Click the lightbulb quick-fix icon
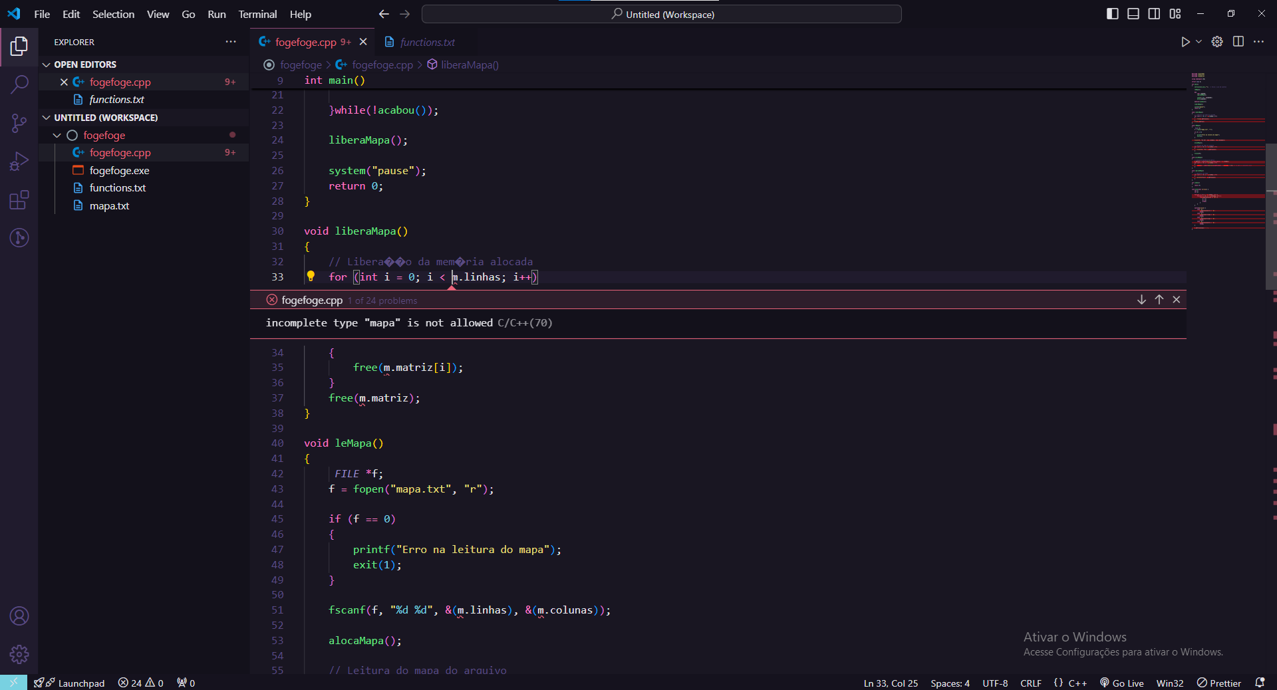 [x=311, y=277]
